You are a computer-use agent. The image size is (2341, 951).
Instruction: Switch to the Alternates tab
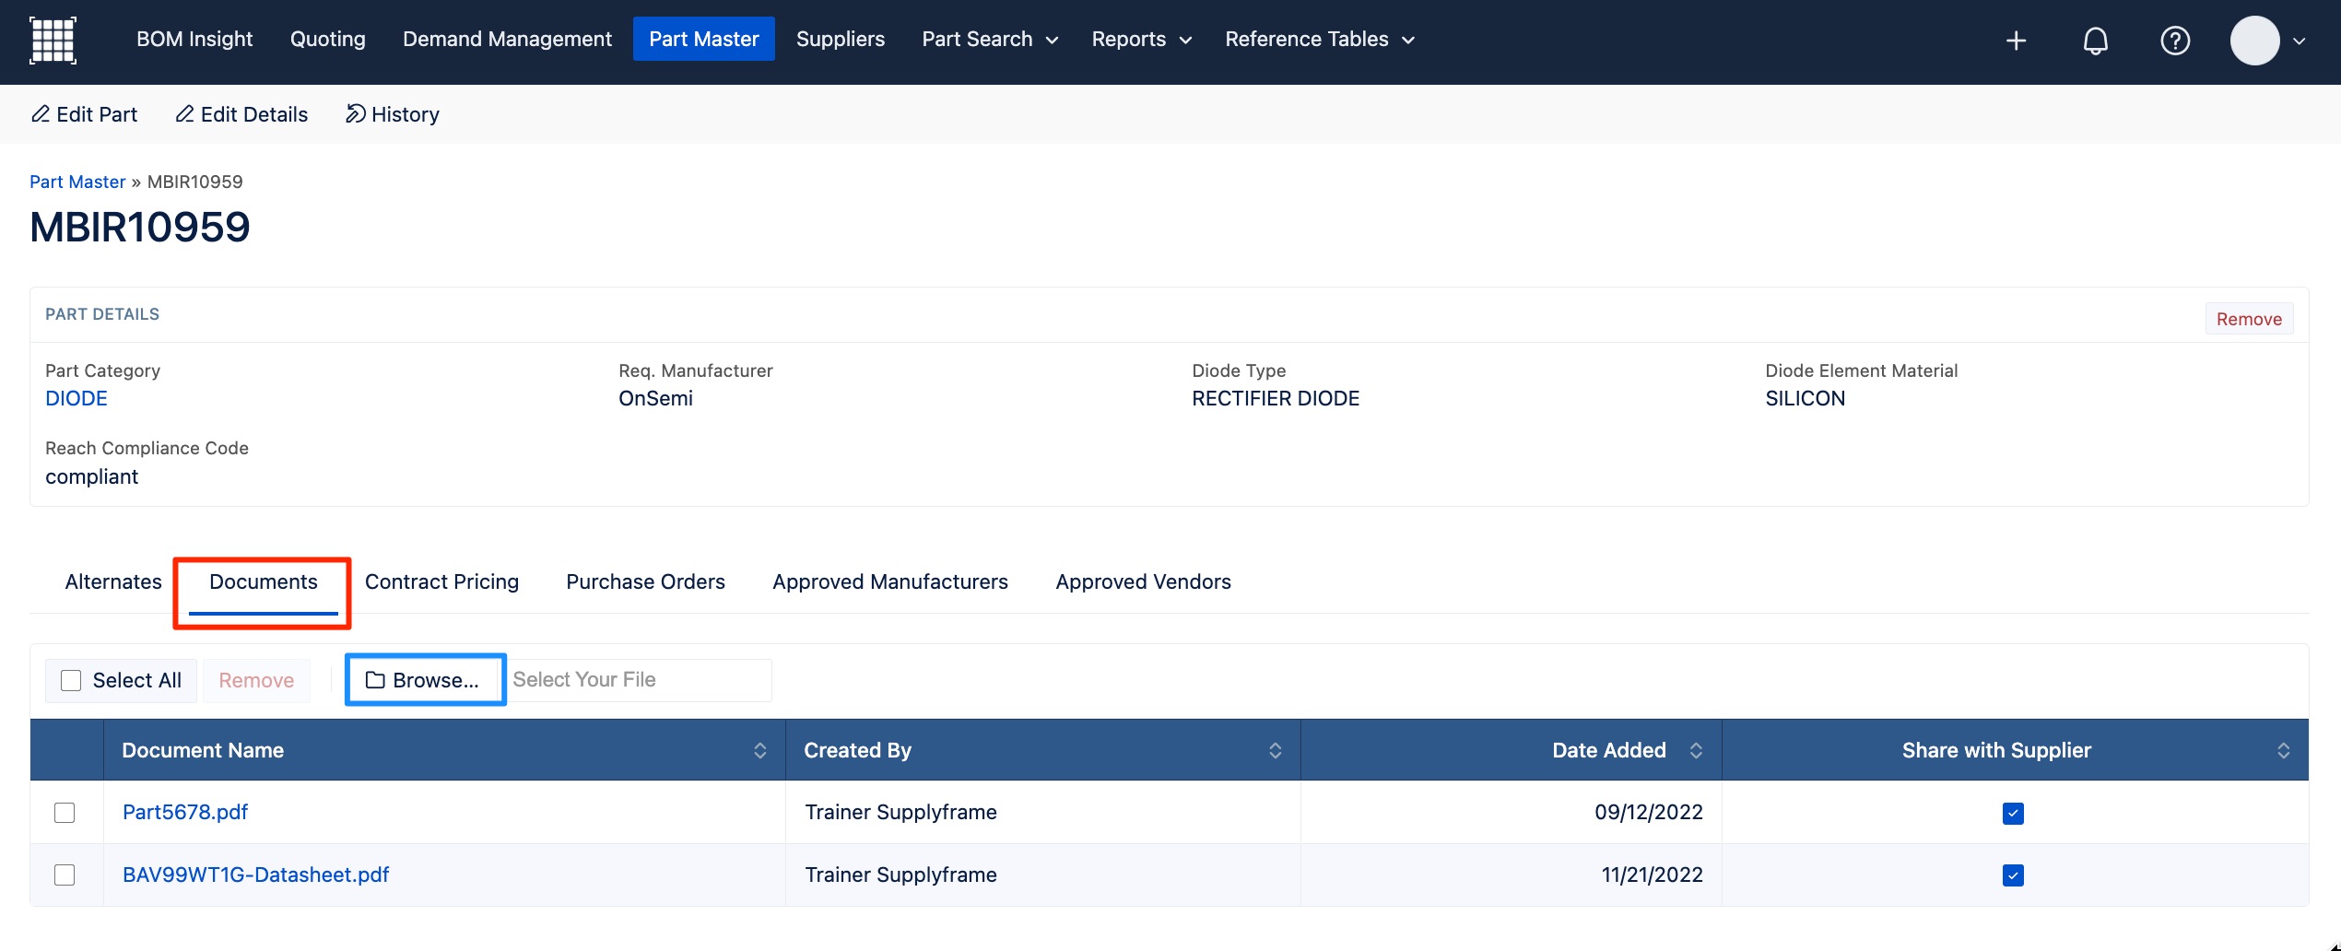(113, 581)
